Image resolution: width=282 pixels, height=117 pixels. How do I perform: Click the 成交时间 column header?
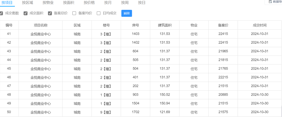tap(260, 25)
